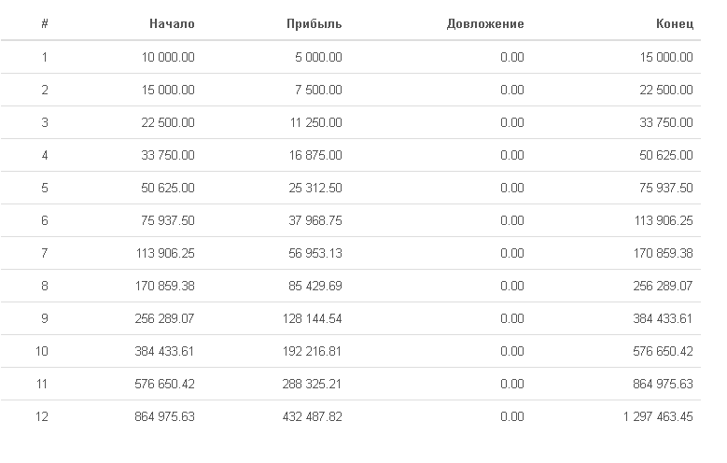The height and width of the screenshot is (463, 727).
Task: Click the Начало column header
Action: 172,24
